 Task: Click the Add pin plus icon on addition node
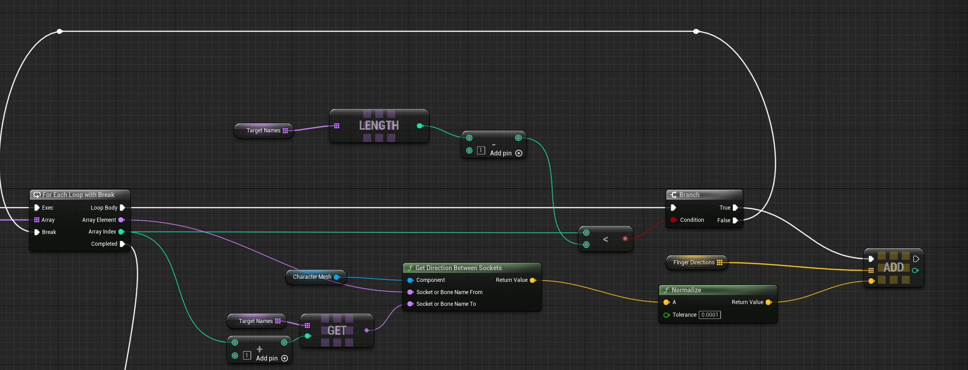[x=285, y=358]
